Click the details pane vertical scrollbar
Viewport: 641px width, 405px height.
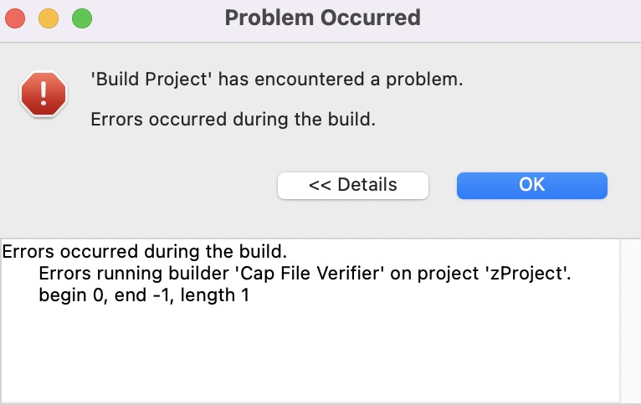point(630,318)
